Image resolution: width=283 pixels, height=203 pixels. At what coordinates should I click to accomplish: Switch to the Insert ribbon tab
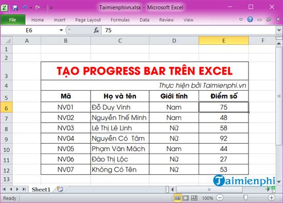point(59,20)
